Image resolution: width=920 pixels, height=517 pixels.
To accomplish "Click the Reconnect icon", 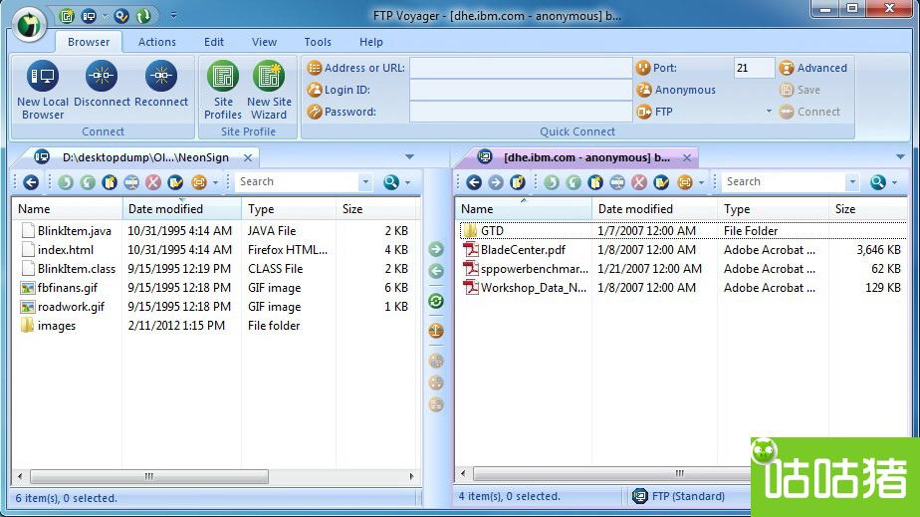I will coord(160,84).
